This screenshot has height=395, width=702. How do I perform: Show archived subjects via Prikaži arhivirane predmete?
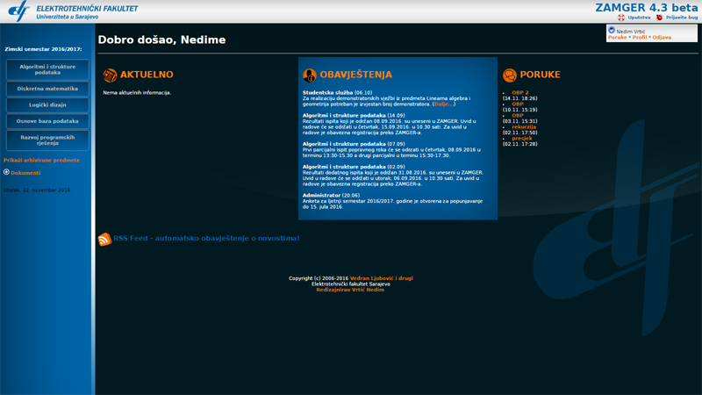coord(41,160)
